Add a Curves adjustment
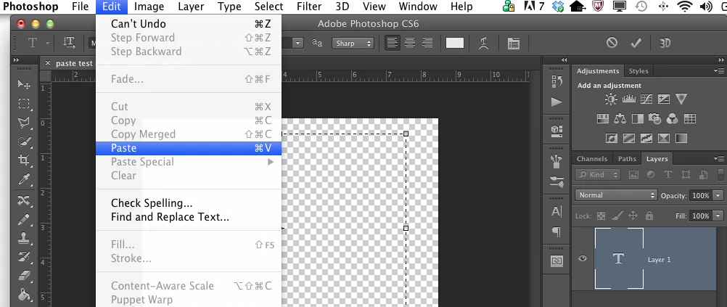The image size is (727, 307). pos(646,99)
